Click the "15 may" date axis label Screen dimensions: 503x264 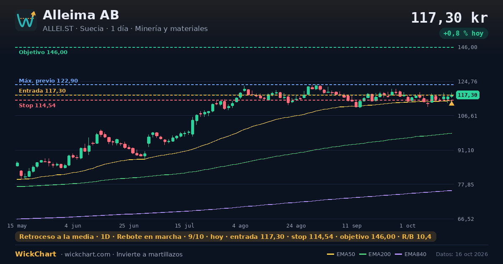click(17, 225)
